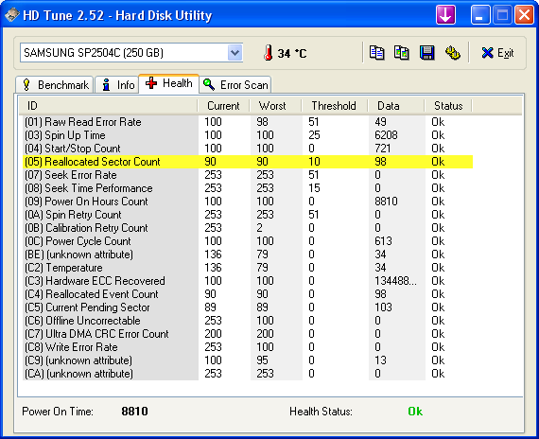Click the Exit button

coord(497,53)
